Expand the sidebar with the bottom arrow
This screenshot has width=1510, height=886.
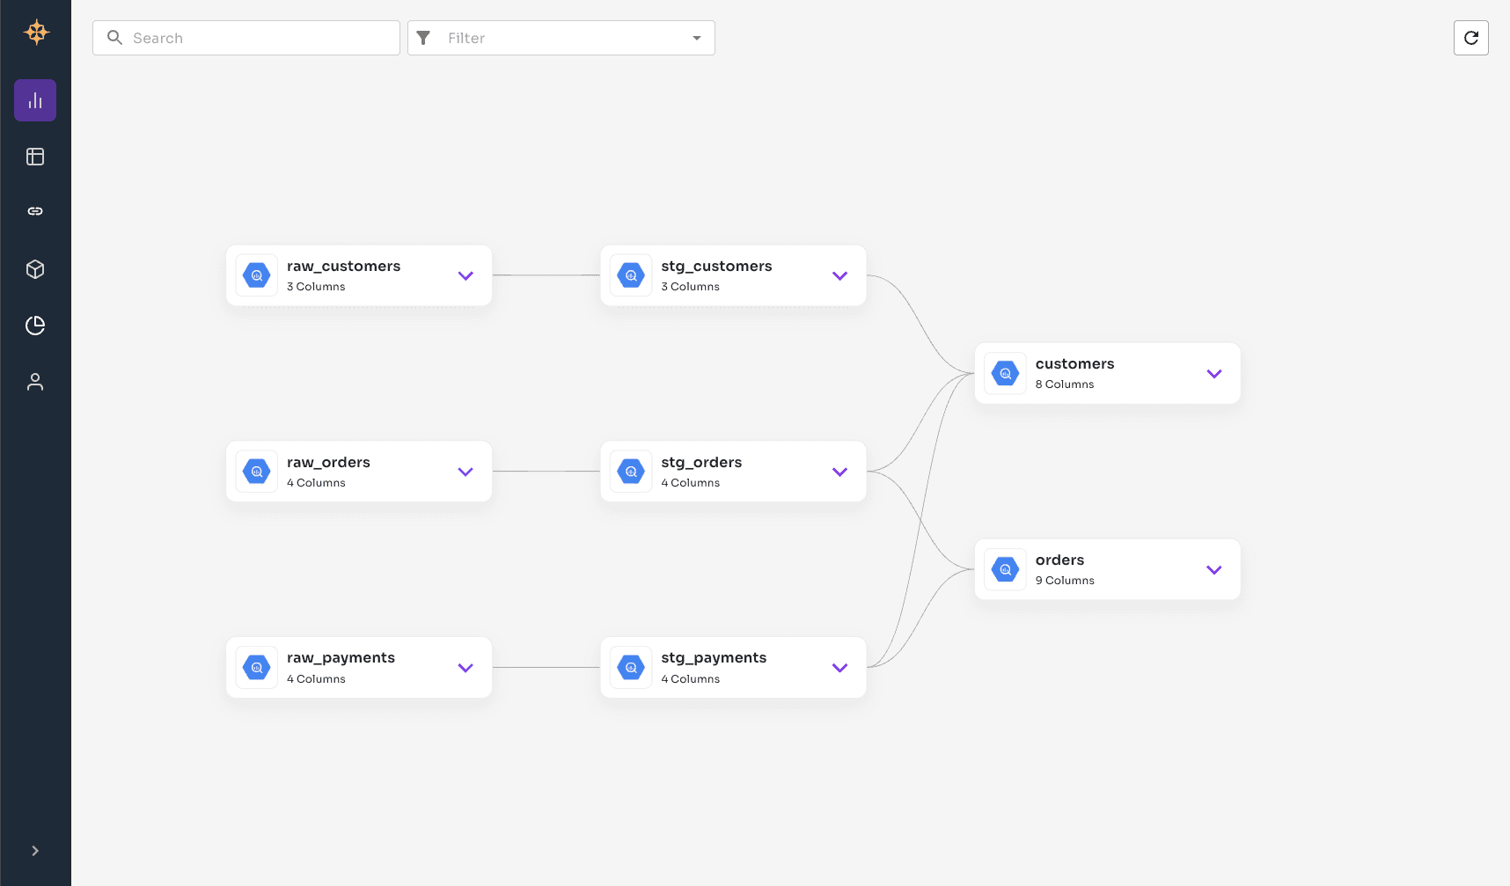pos(35,851)
